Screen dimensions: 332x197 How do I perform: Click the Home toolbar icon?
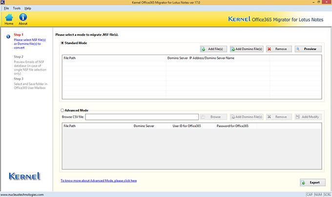click(x=9, y=19)
